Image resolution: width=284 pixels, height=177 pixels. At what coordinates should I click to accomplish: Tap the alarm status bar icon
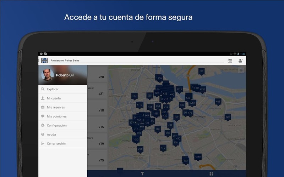click(231, 54)
